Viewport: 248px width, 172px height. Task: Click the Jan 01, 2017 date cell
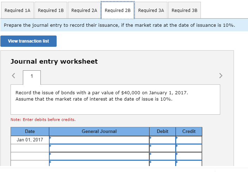pyautogui.click(x=30, y=140)
